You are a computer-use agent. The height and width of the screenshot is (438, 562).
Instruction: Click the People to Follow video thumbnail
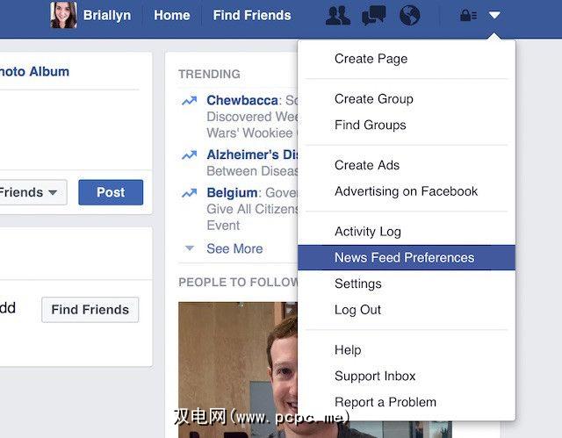(x=238, y=369)
